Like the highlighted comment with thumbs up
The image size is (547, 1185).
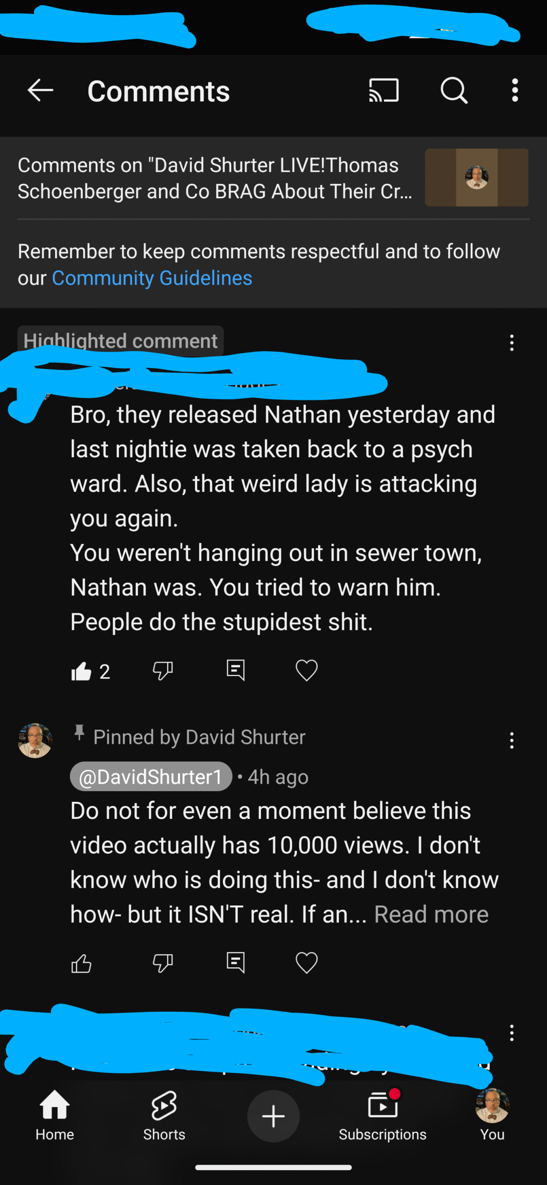81,671
